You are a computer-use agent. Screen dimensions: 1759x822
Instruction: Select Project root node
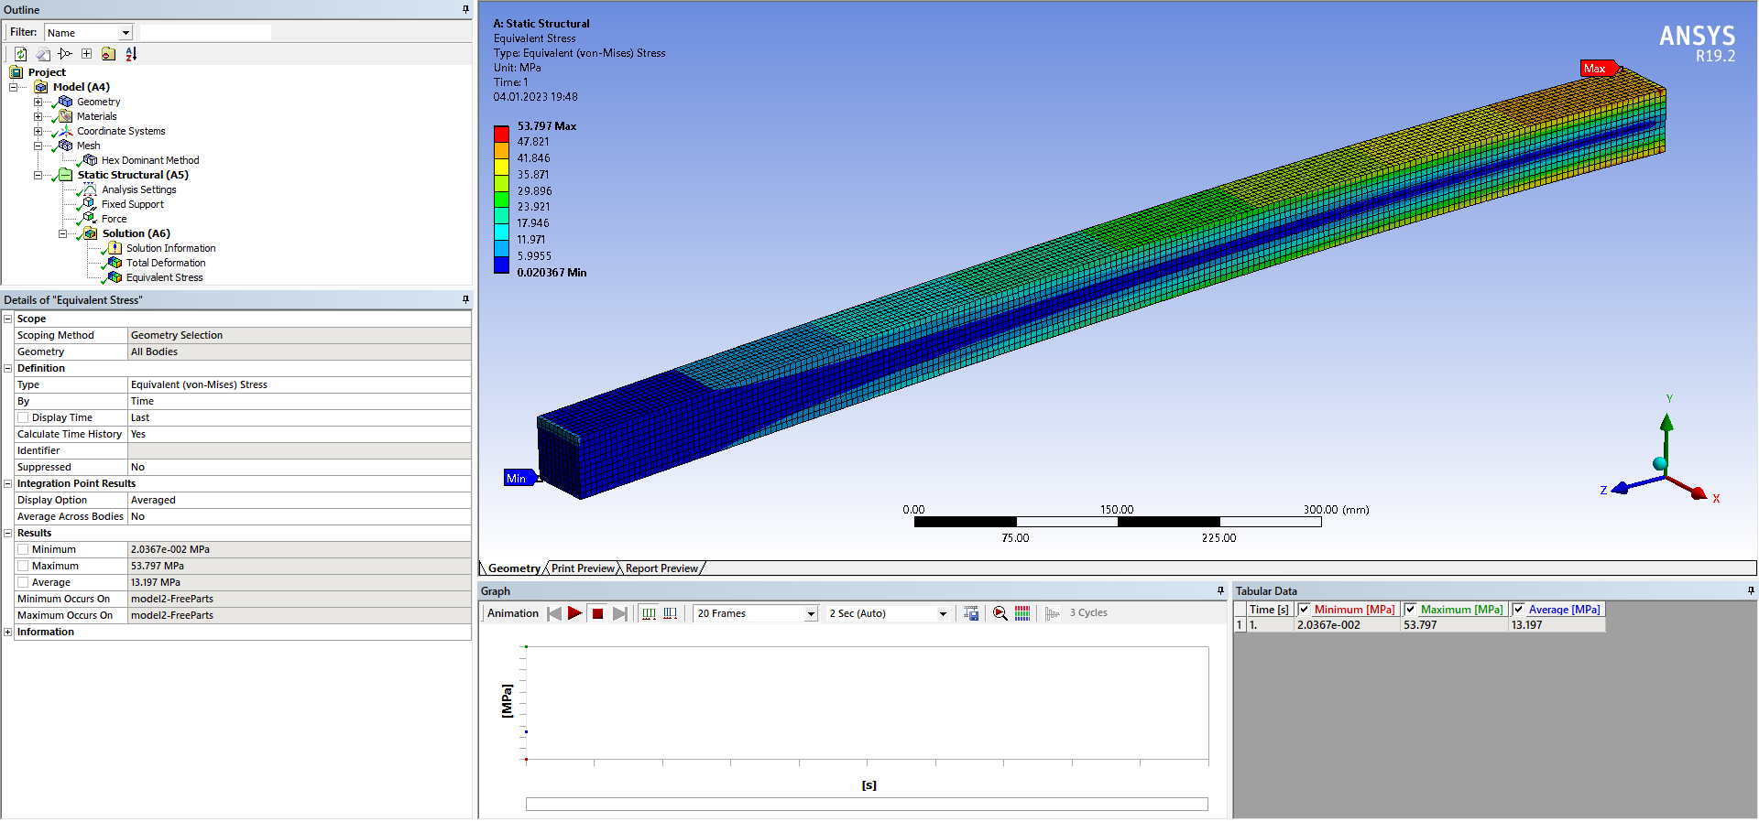47,72
